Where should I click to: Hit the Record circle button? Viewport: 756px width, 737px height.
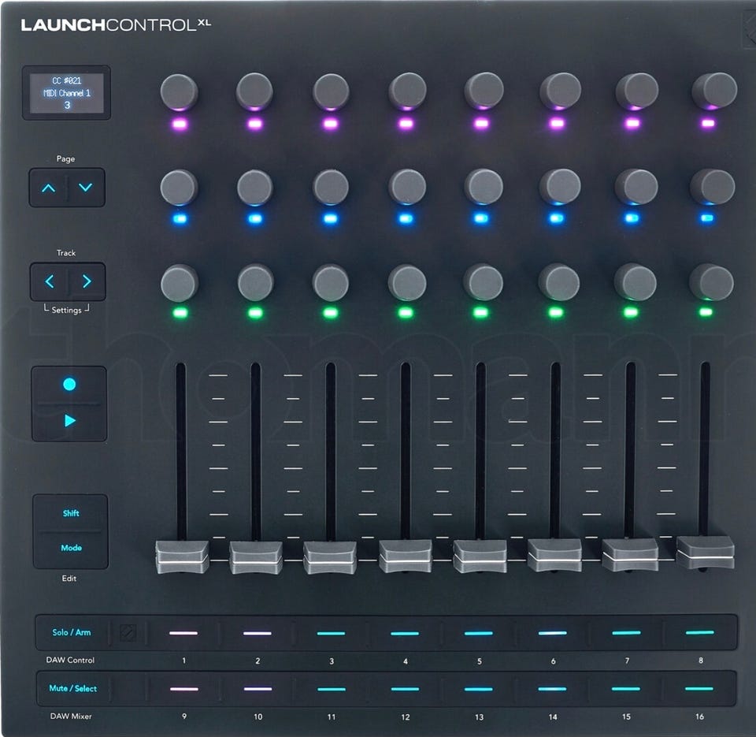click(x=69, y=384)
